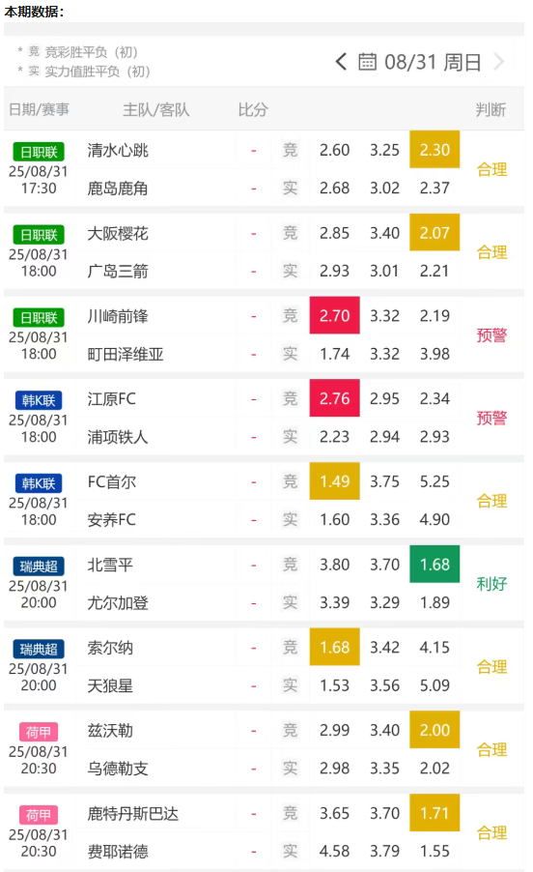This screenshot has width=533, height=872.
Task: Select 瑞典超 league tag for 北雪平 match
Action: coord(39,567)
